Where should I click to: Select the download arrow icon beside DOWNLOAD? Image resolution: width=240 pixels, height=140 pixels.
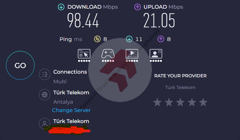coord(61,7)
